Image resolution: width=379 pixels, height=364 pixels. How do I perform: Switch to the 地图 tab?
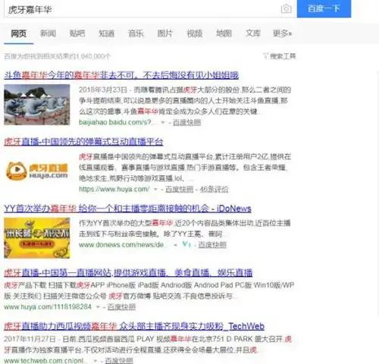coord(224,33)
